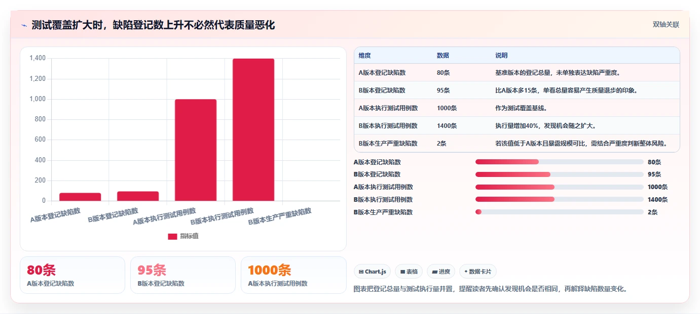Click progress bar for B版本生产严重缺陷数

click(559, 212)
